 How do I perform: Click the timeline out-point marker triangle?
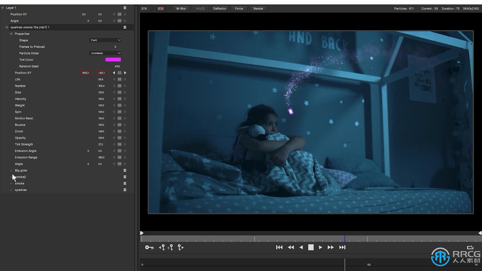(480, 233)
